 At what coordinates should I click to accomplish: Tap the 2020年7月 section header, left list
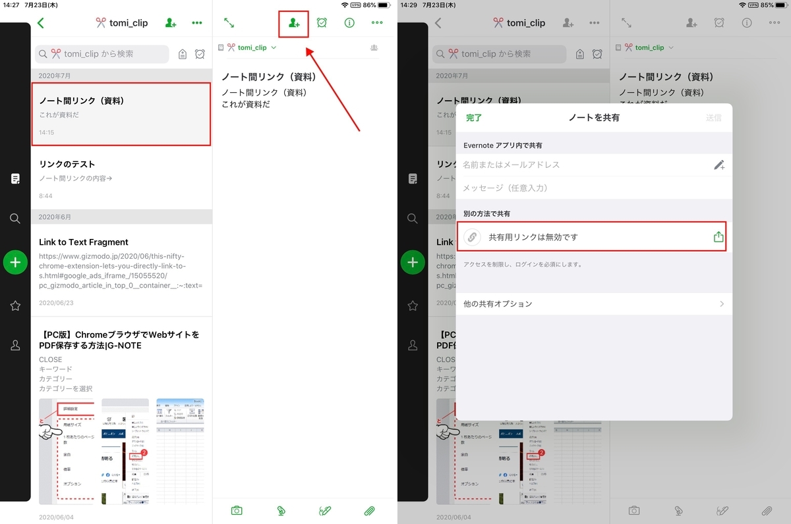[121, 76]
